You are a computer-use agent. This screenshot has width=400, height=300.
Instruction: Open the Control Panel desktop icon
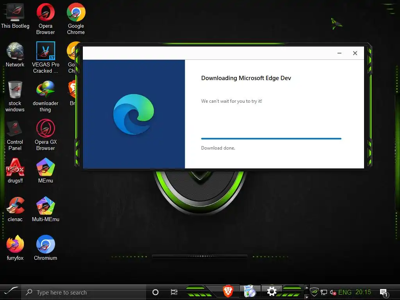pyautogui.click(x=15, y=135)
